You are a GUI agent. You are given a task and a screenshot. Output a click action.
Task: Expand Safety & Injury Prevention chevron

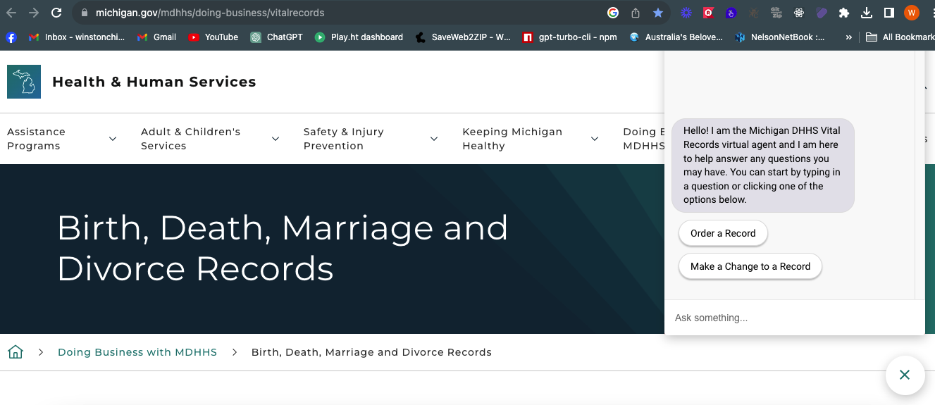[x=434, y=139]
